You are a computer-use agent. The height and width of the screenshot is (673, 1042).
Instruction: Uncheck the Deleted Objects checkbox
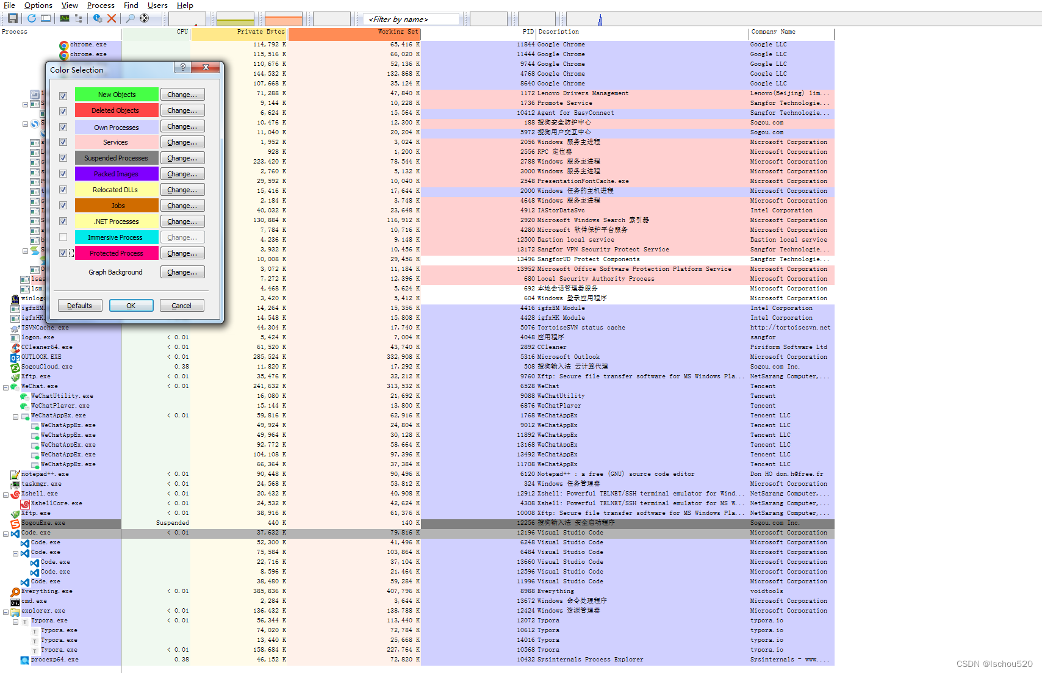coord(63,111)
